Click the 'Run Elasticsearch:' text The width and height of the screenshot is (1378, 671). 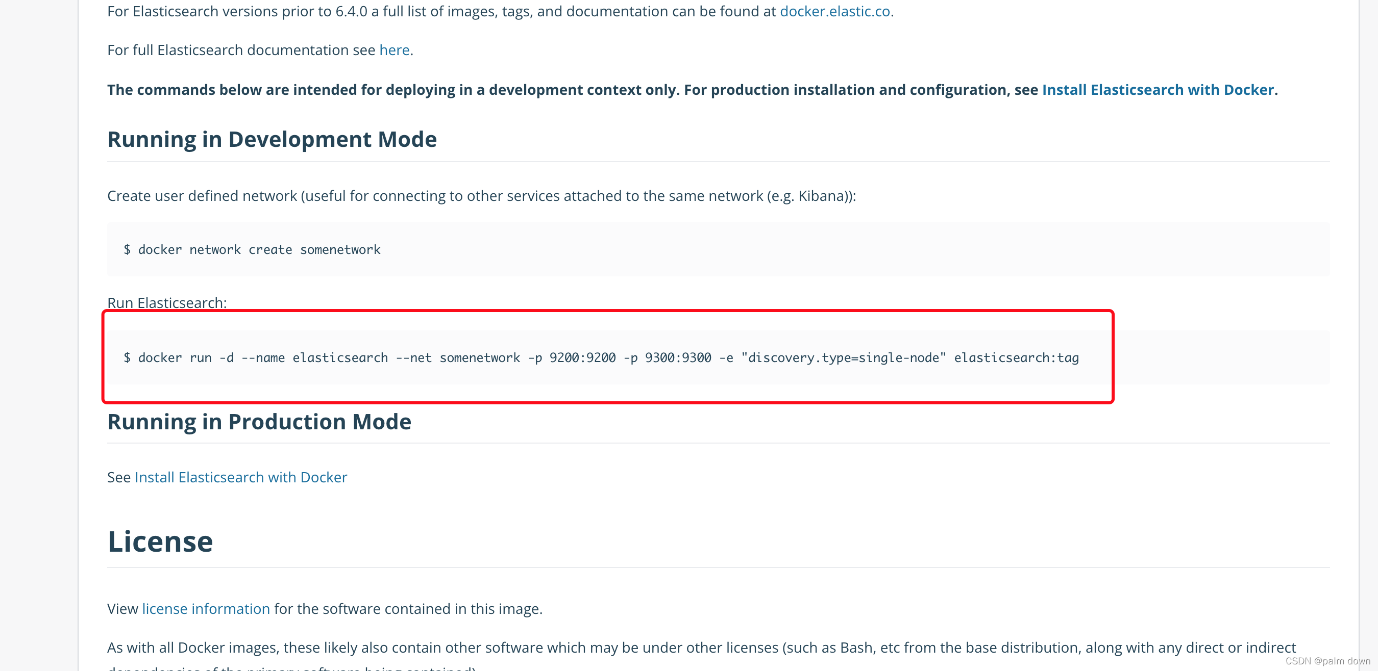[x=167, y=303]
